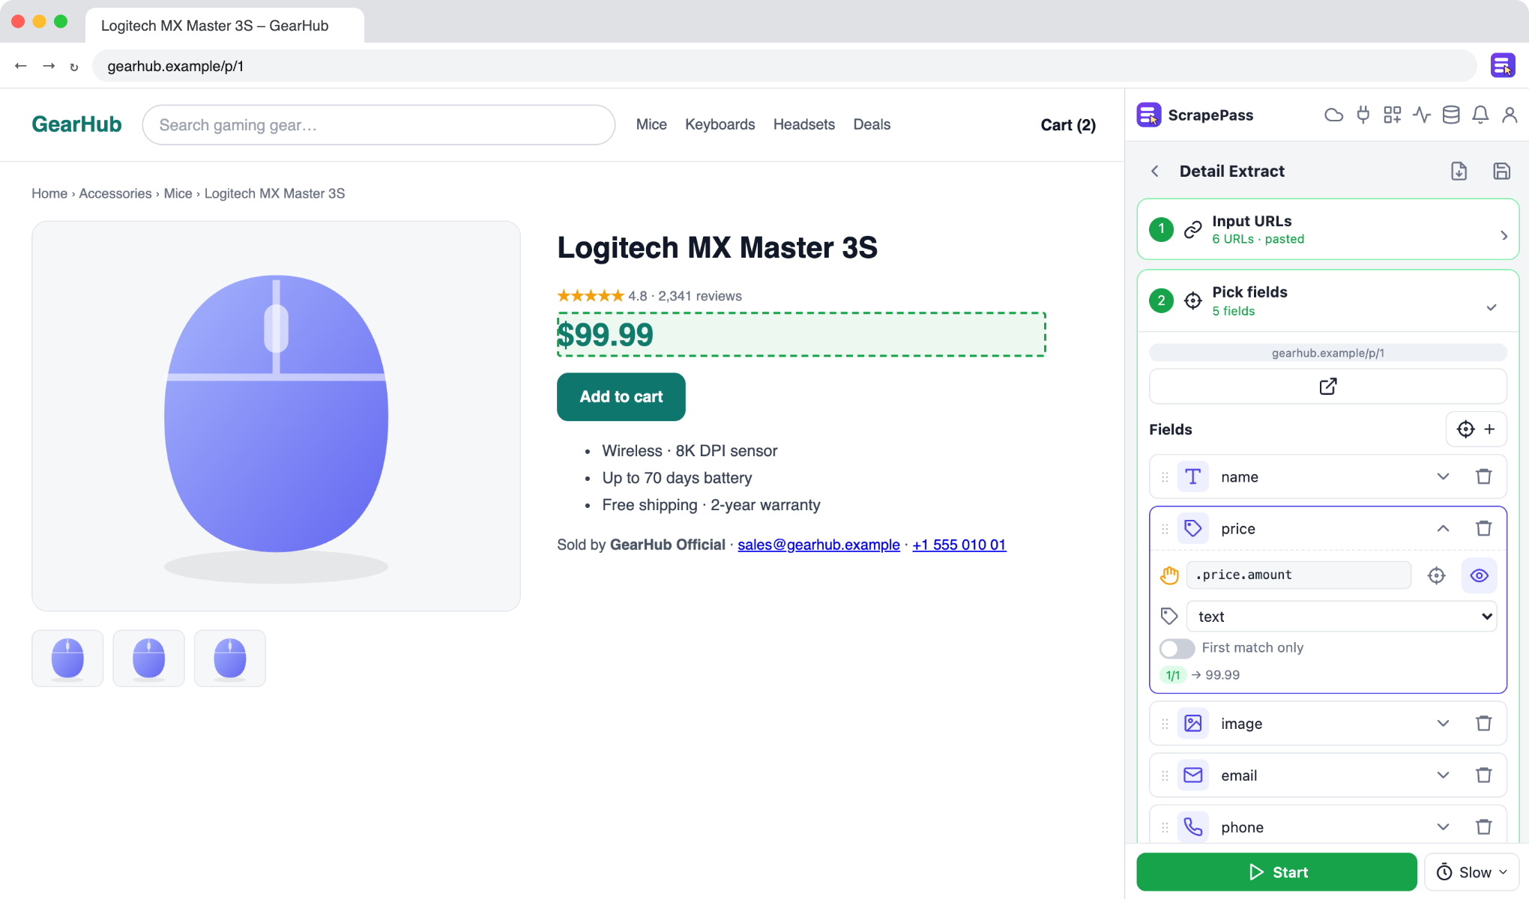Click the add field target-plus button

point(1476,429)
